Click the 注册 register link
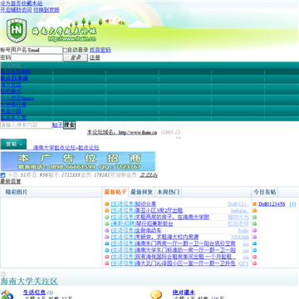 click(95, 57)
